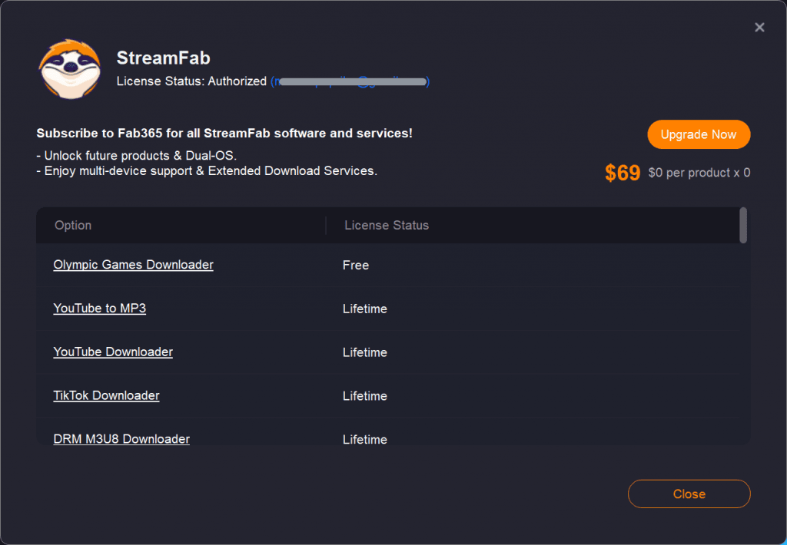Click the product list scrollbar thumb
Screen dimensions: 787x545
(x=743, y=225)
